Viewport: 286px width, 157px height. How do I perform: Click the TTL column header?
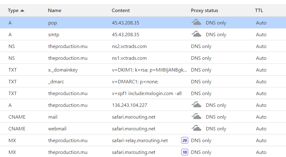point(259,11)
